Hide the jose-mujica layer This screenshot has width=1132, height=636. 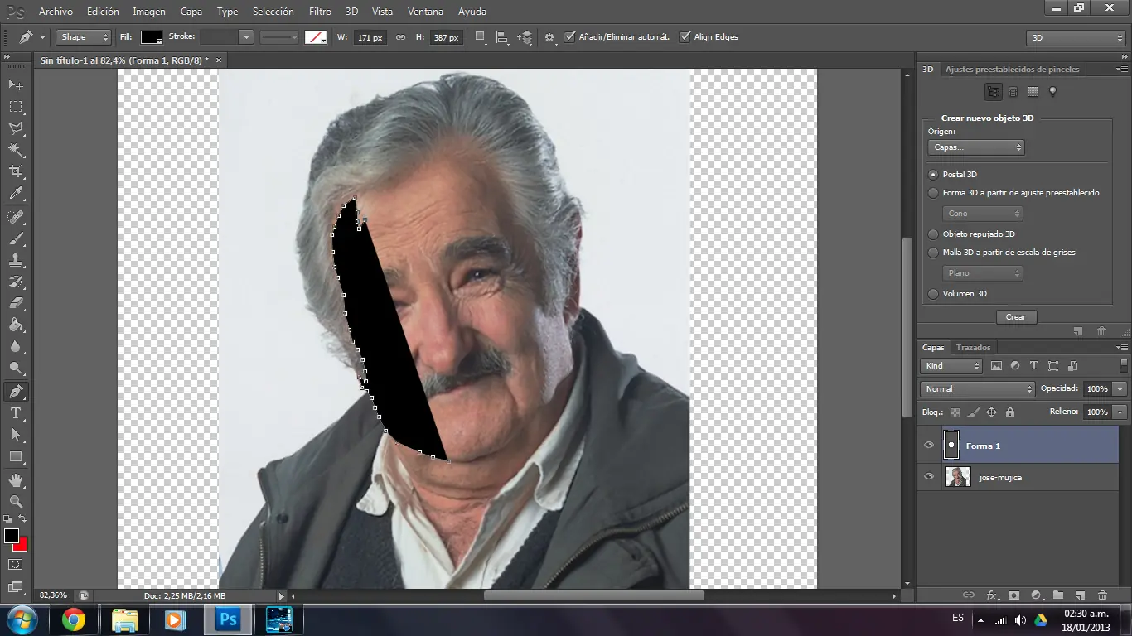pyautogui.click(x=928, y=477)
